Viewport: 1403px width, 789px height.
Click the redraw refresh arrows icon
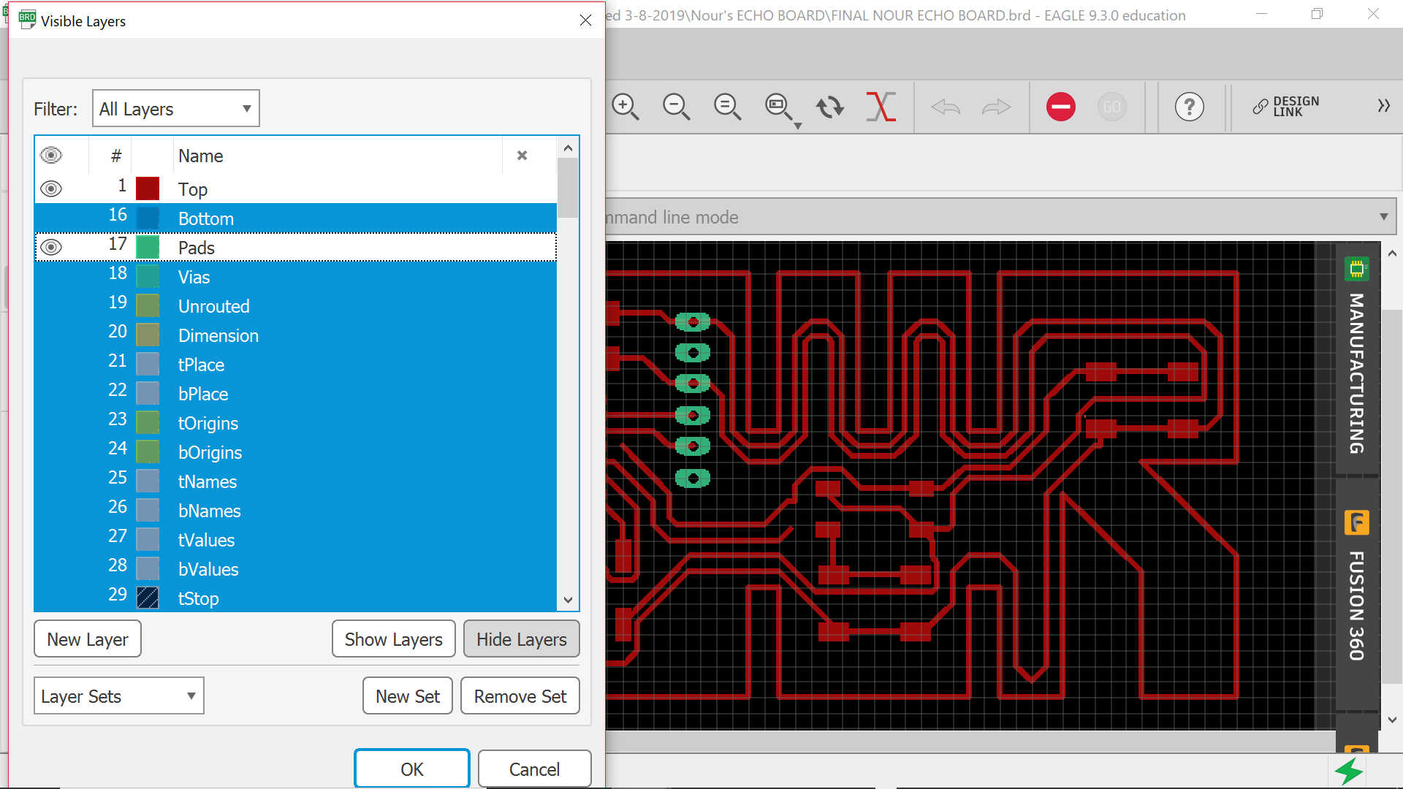[829, 107]
